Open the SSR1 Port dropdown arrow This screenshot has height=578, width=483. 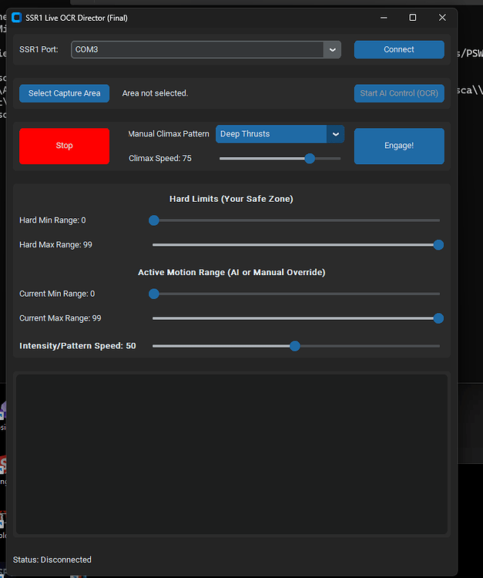point(332,49)
